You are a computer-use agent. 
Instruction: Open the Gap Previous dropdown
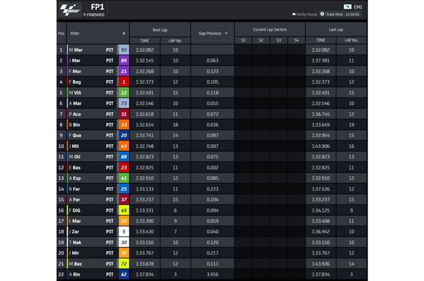click(x=212, y=33)
